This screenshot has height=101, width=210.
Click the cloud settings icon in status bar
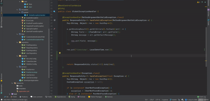[182, 100]
